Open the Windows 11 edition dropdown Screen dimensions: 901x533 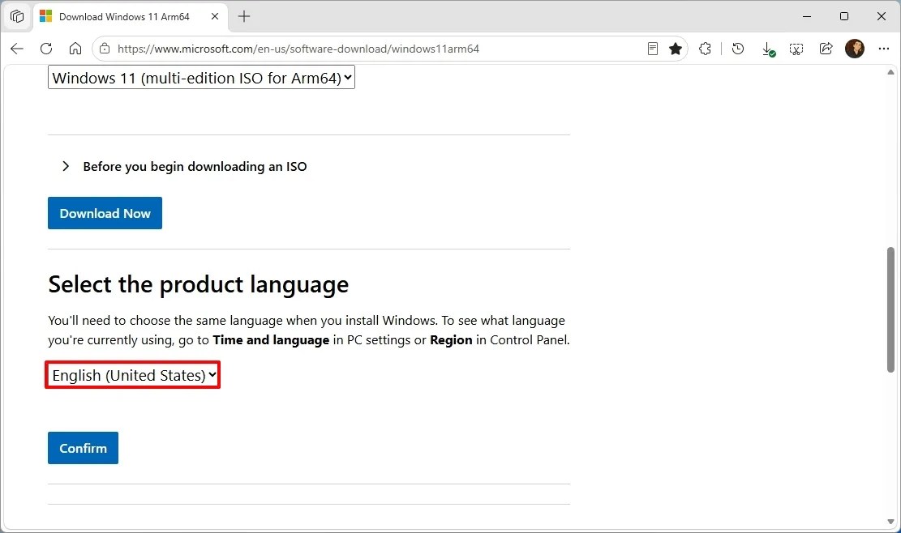coord(201,78)
